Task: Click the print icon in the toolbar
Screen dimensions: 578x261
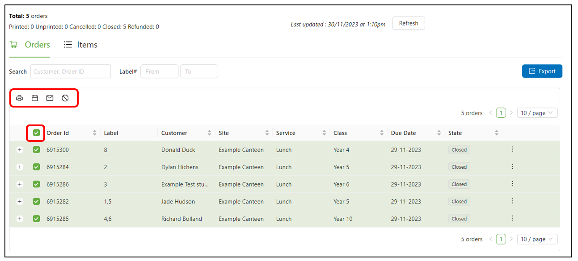Action: 20,98
